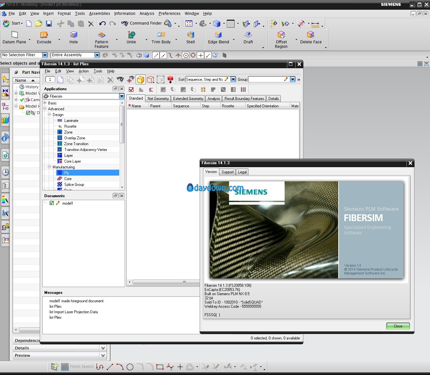Viewport: 430px width, 375px height.
Task: Open the No Selection Filter dropdown
Action: click(45, 55)
